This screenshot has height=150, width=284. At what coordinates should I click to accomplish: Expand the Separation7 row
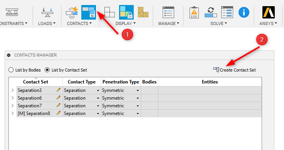tap(12, 106)
